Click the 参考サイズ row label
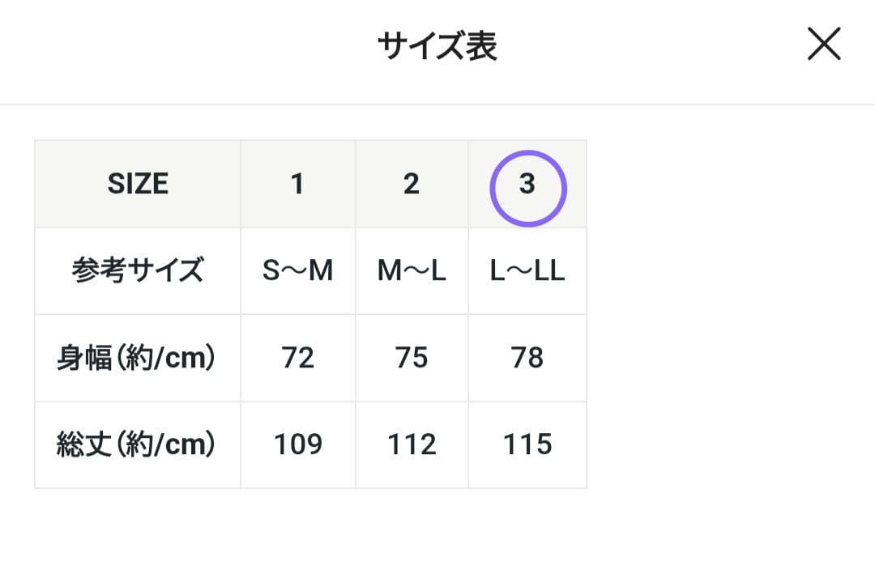The image size is (875, 578). [137, 271]
